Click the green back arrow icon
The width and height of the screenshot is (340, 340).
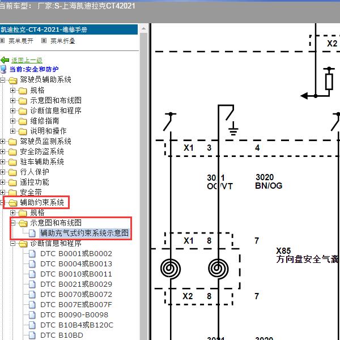[x=5, y=60]
